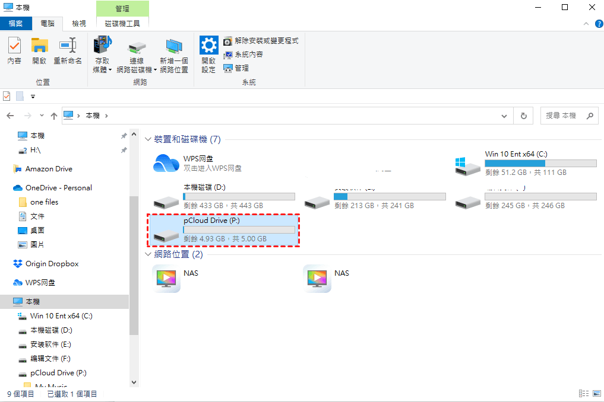604x402 pixels.
Task: Choose the Rename (重新命名) ribbon icon
Action: (x=68, y=50)
